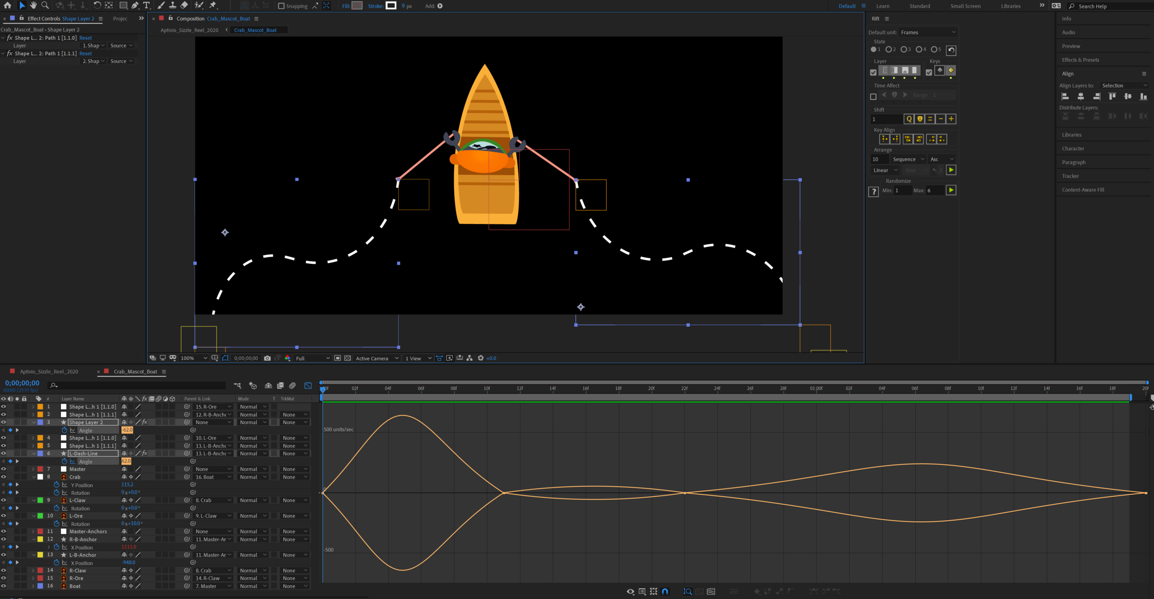Hide the Crab layer visibility eye
Image resolution: width=1154 pixels, height=599 pixels.
point(3,477)
